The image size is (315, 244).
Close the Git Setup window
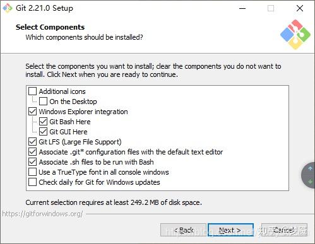click(x=300, y=8)
